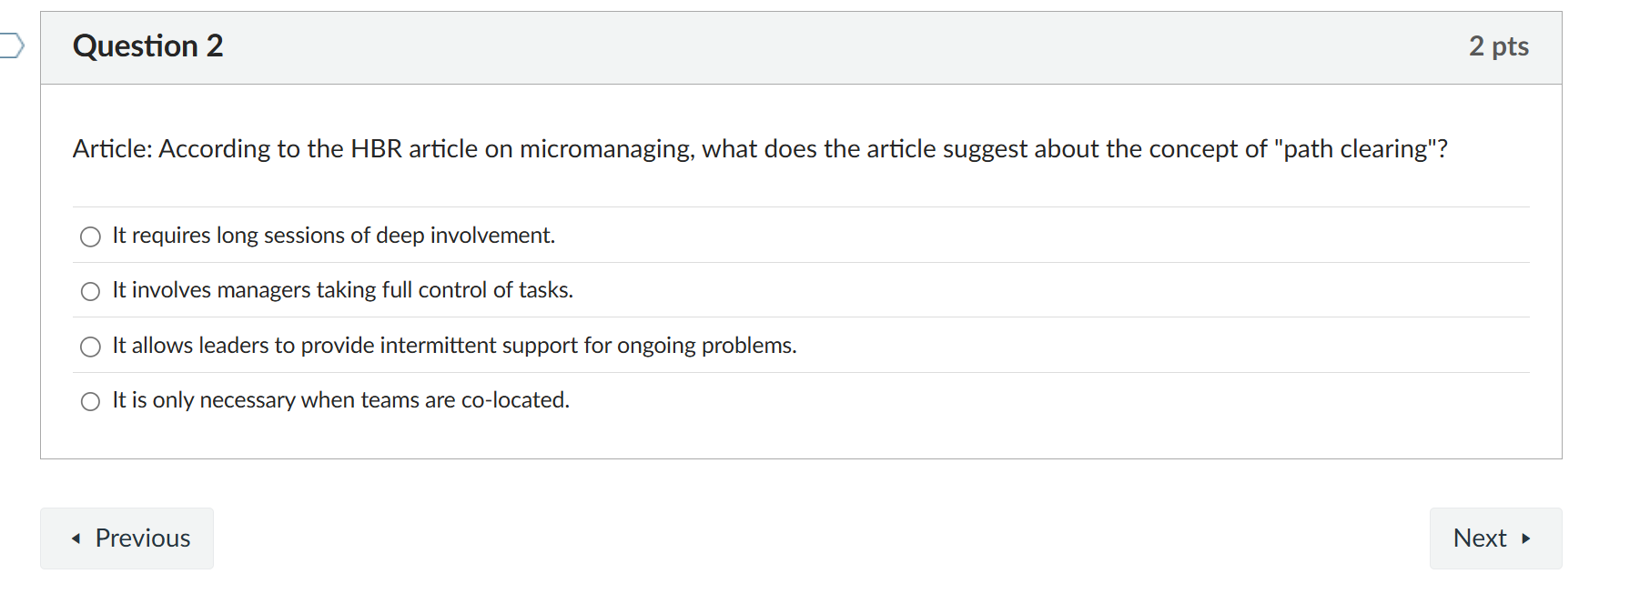The height and width of the screenshot is (614, 1650).
Task: Click the radio circle next to last answer
Action: (x=90, y=401)
